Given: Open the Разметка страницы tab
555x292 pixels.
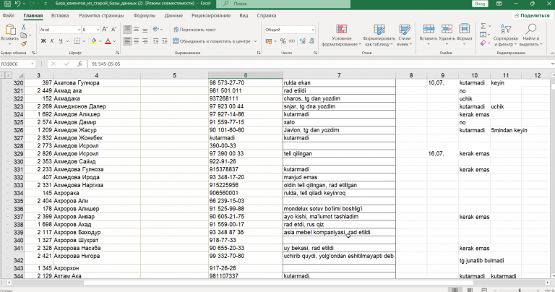Looking at the screenshot, I should point(101,16).
